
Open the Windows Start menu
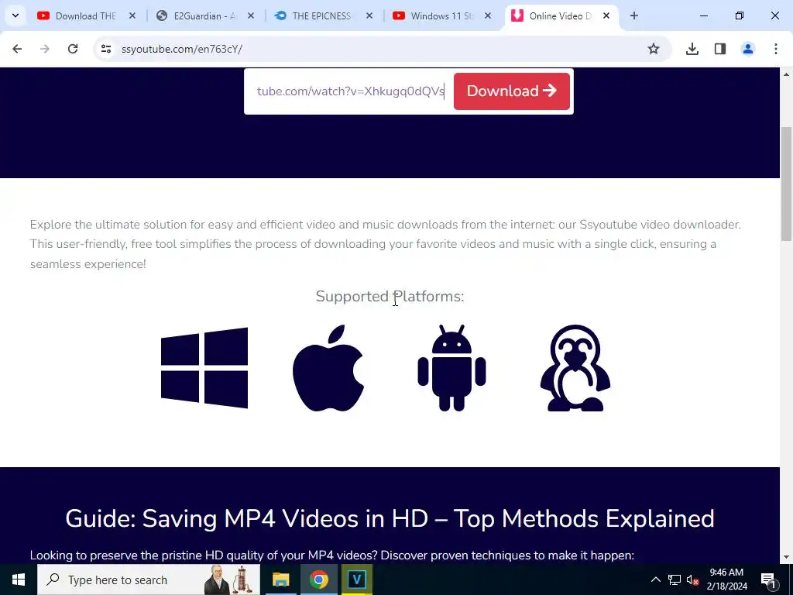point(19,580)
